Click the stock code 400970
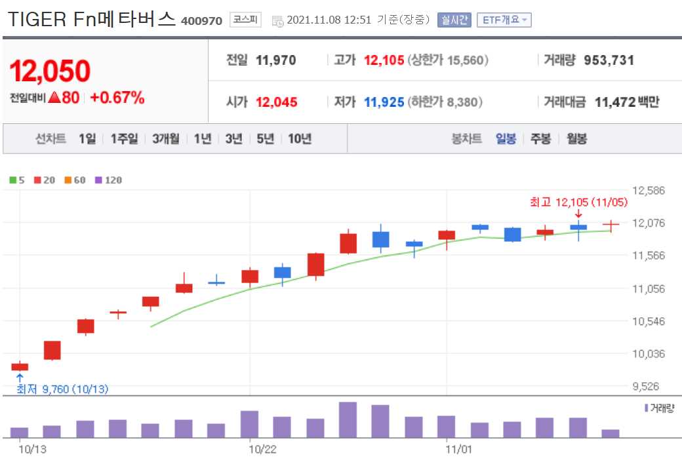This screenshot has height=464, width=682. (x=201, y=21)
